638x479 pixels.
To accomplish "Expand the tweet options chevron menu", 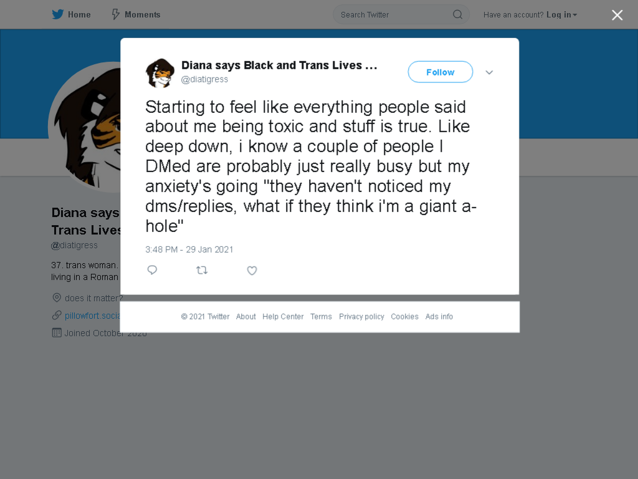I will point(489,72).
